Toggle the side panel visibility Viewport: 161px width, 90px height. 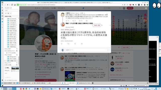point(2,85)
